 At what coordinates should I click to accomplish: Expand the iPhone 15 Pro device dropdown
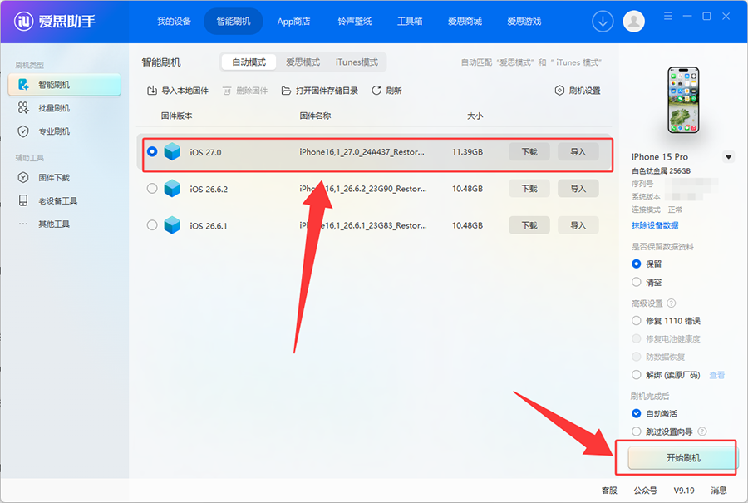point(728,157)
